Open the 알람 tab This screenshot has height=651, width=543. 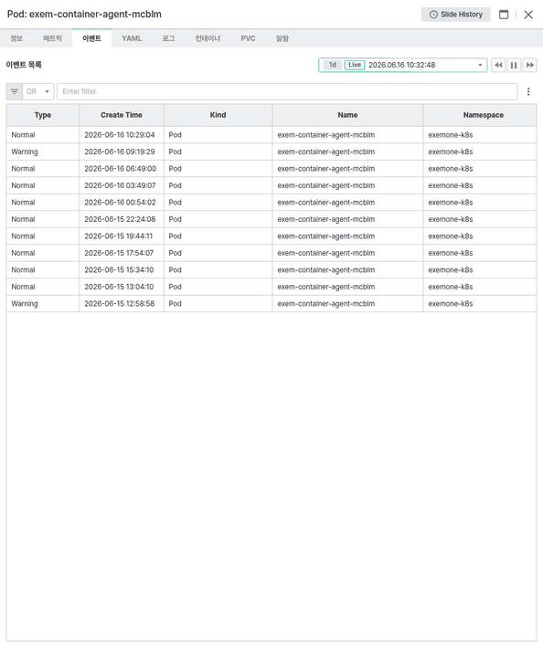[282, 38]
